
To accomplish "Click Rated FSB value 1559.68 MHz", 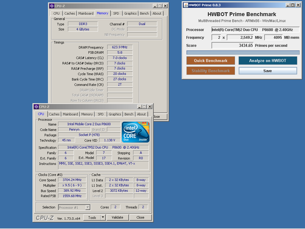I will click(x=72, y=196).
